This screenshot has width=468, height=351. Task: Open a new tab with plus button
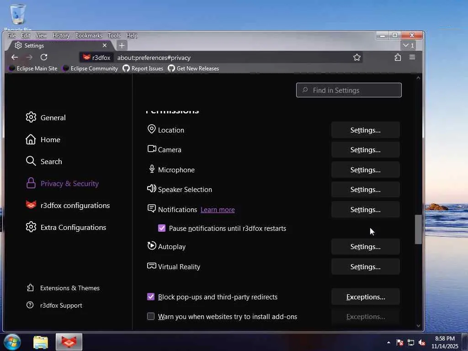pos(122,45)
